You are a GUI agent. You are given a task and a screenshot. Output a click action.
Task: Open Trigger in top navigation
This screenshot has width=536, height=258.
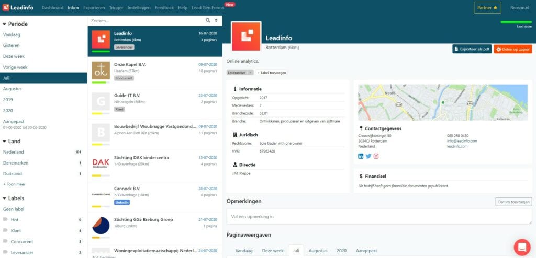116,8
